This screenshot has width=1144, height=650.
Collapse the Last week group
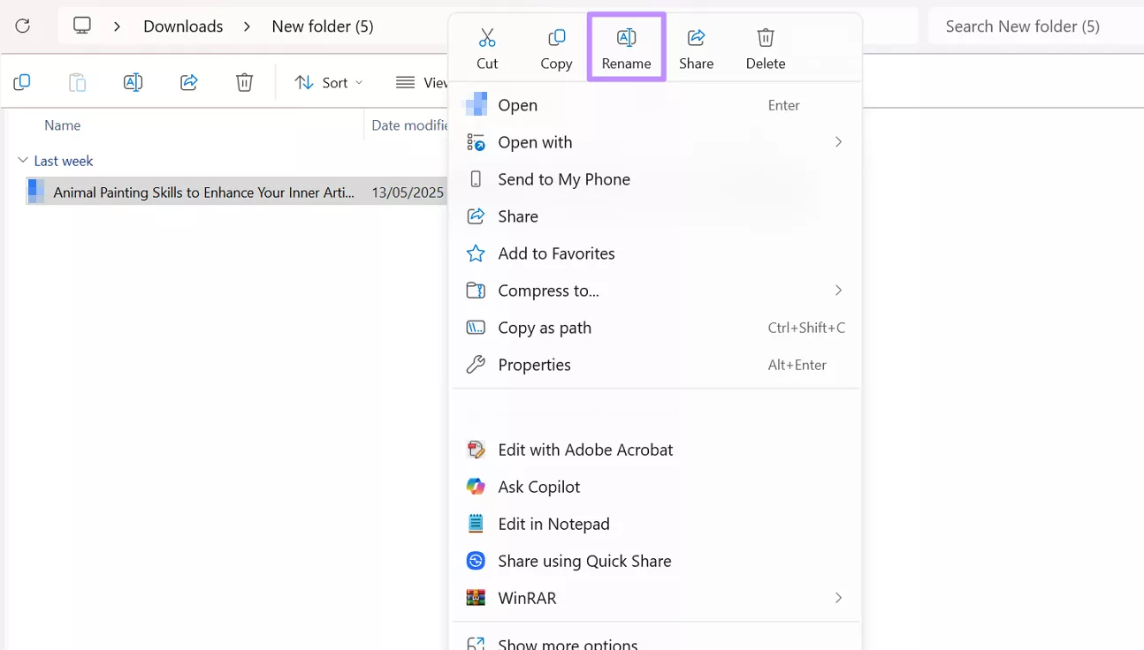[23, 161]
